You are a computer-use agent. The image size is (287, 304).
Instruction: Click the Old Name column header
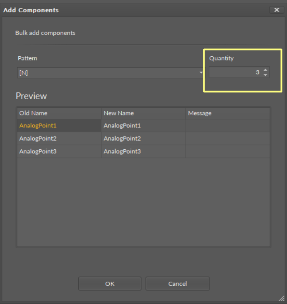(x=59, y=113)
